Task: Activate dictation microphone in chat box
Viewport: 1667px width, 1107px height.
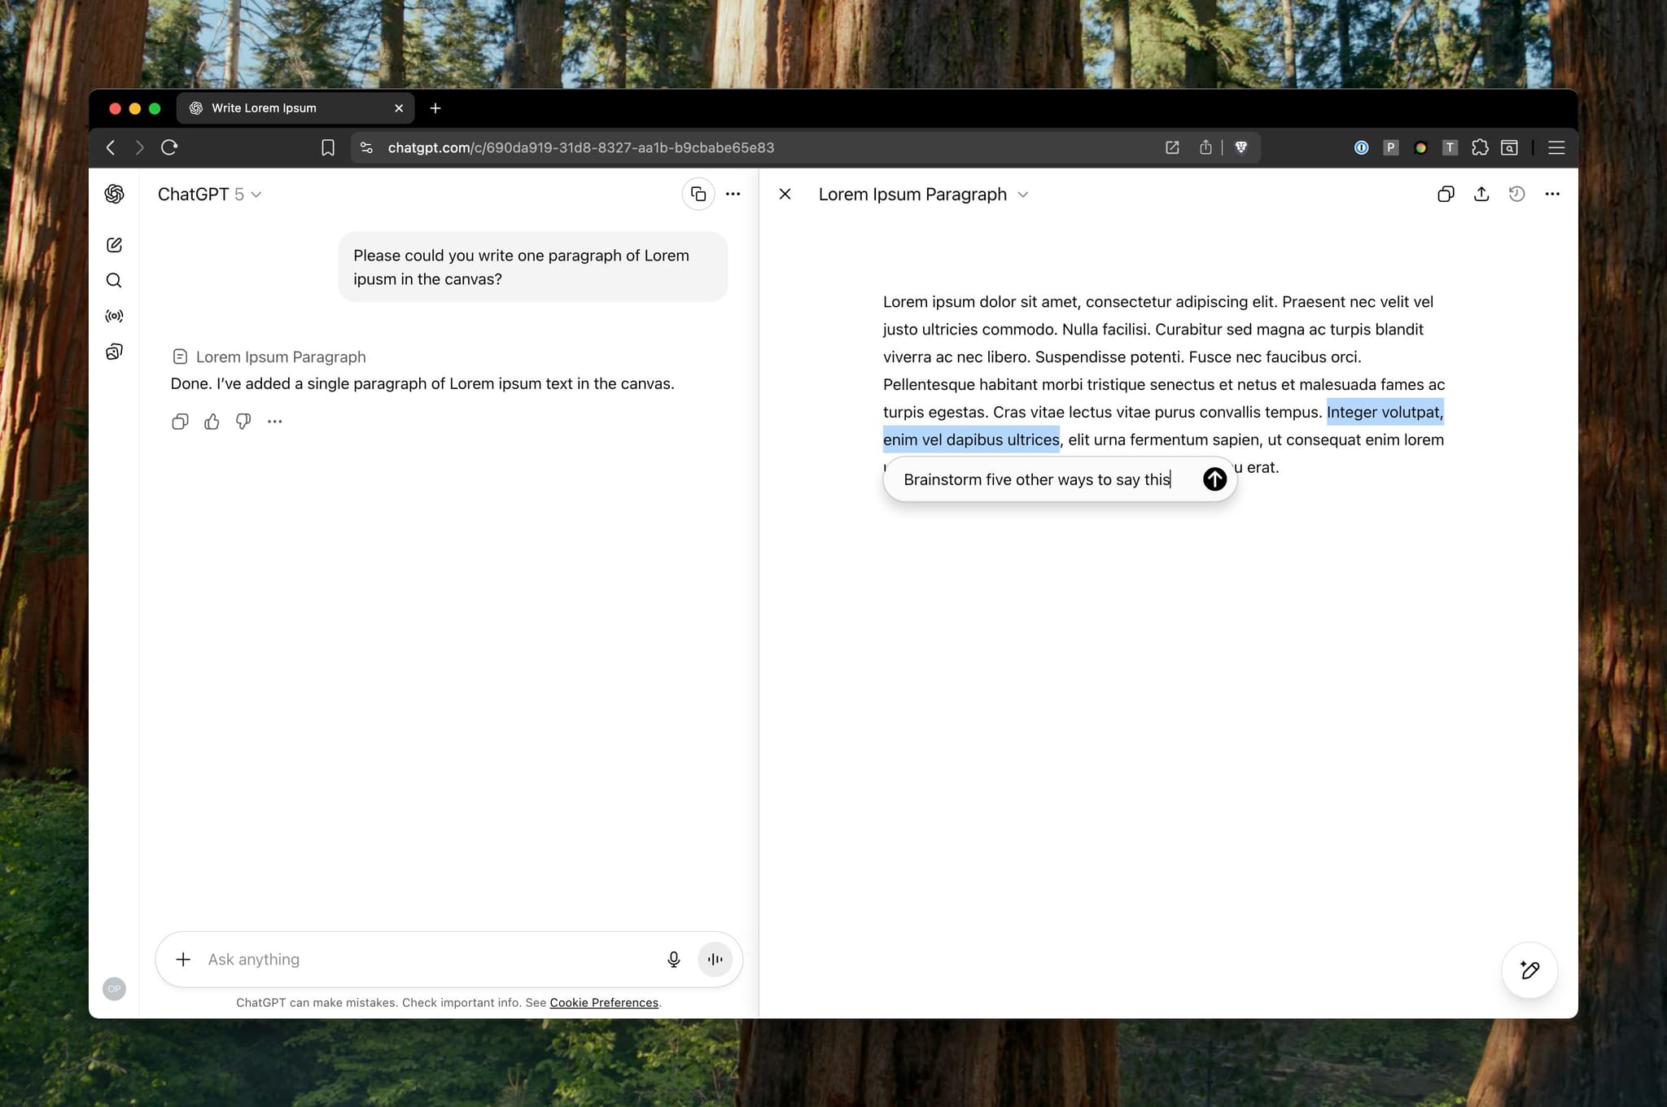Action: (x=673, y=960)
